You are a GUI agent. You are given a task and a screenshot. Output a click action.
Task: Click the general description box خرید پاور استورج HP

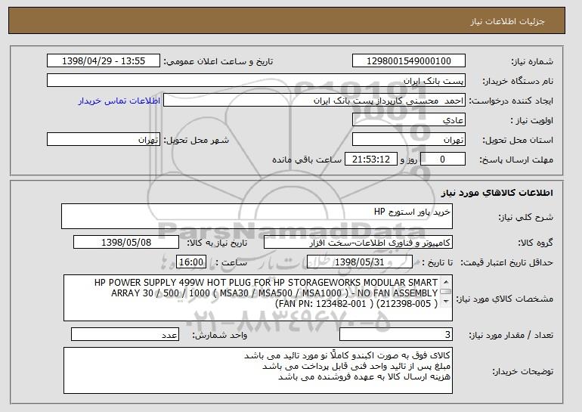click(x=257, y=216)
